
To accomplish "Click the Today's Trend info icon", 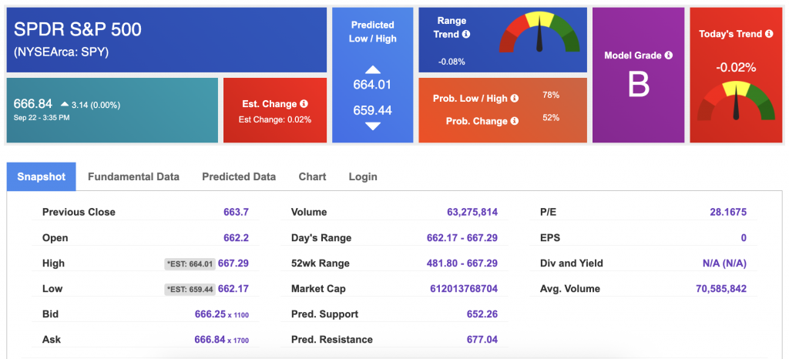I will [769, 34].
